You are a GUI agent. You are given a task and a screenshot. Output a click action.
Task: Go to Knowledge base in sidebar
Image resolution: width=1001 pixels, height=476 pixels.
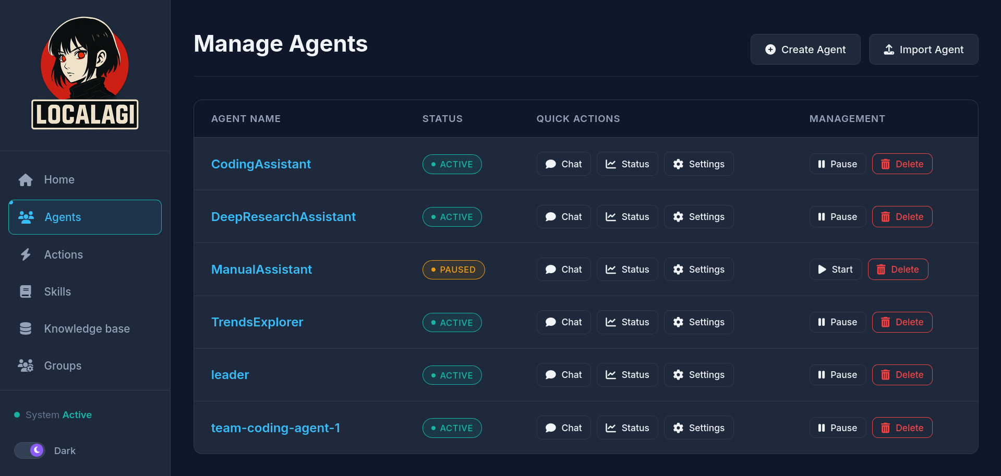(87, 328)
